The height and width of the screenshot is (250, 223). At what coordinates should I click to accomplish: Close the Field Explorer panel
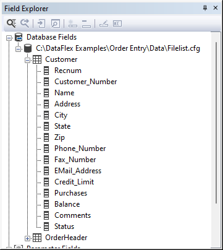click(x=216, y=8)
